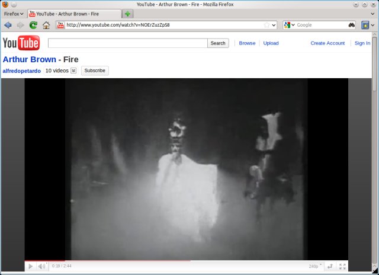Click the YouTube Search button

(x=218, y=43)
